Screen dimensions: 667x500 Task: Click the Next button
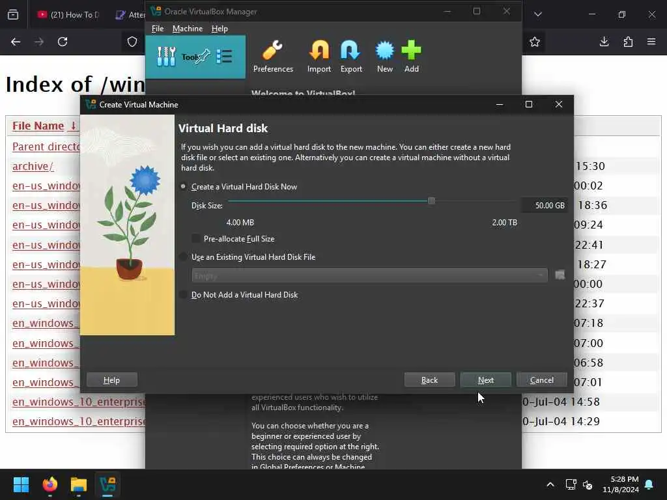point(486,380)
